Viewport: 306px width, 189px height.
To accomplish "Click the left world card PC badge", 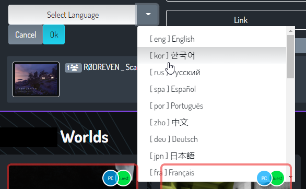I will (x=111, y=178).
